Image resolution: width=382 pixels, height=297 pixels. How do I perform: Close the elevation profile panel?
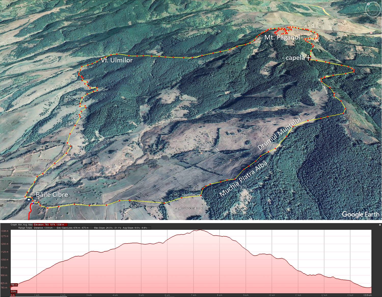380,225
